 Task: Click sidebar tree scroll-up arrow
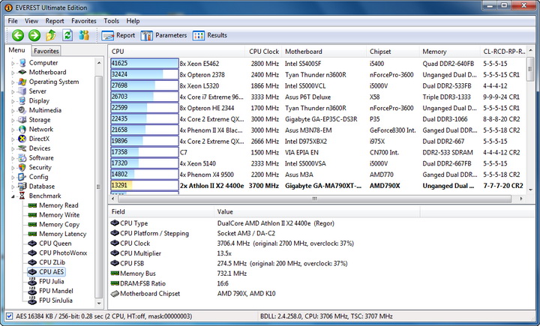coord(99,63)
